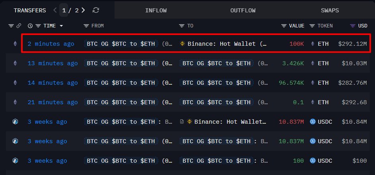Click the contract document icon before Binance Hot Wallet
The width and height of the screenshot is (375, 175).
click(182, 122)
